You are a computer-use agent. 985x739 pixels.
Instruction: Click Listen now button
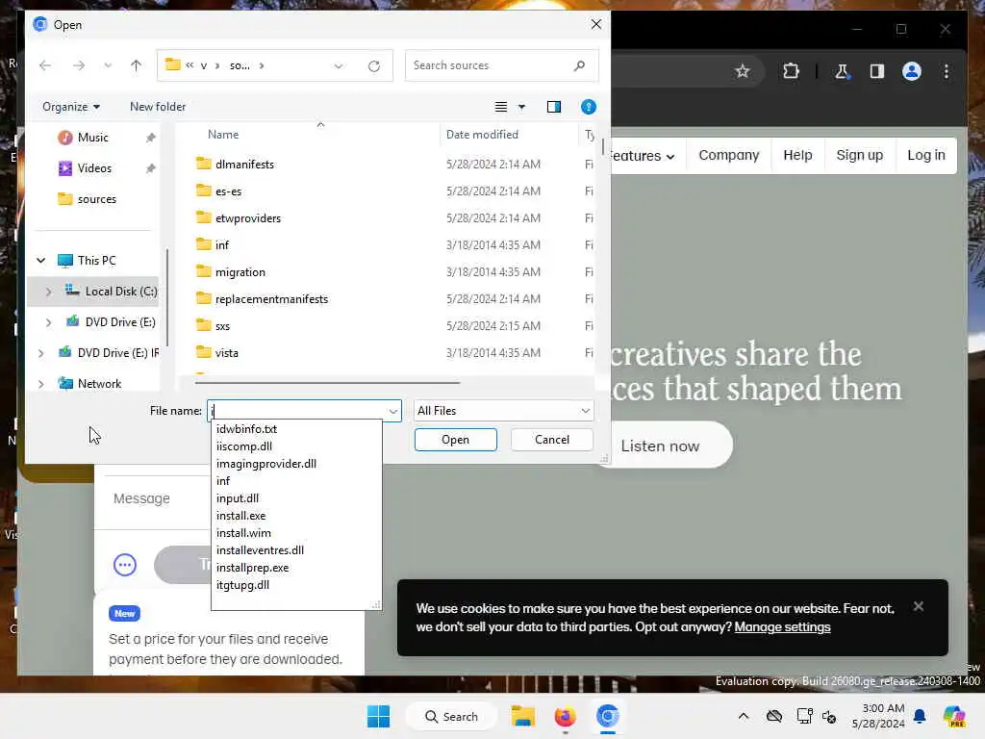coord(661,446)
